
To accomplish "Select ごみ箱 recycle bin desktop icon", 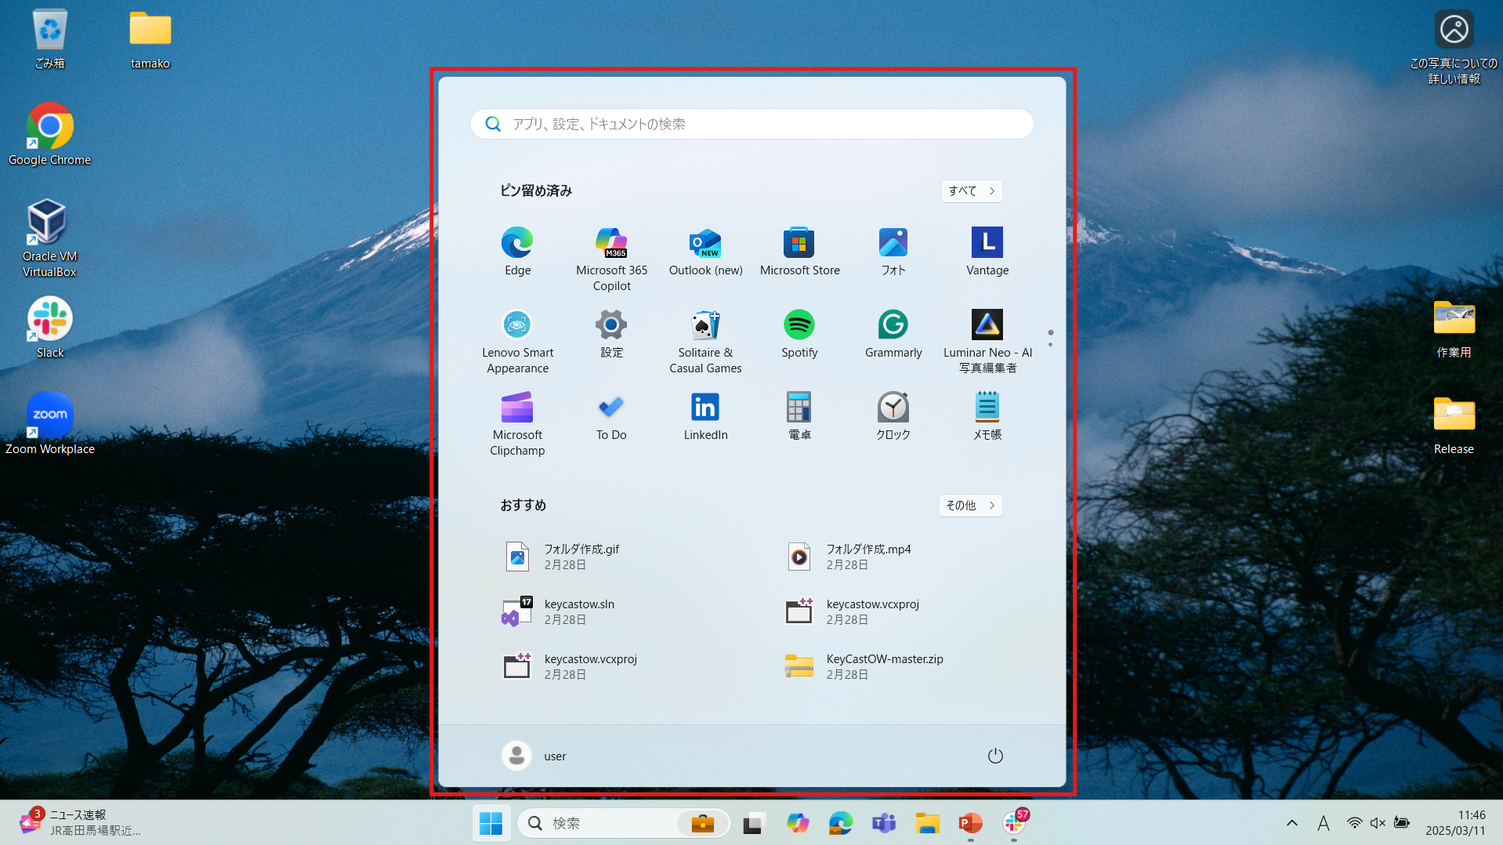I will pyautogui.click(x=49, y=40).
